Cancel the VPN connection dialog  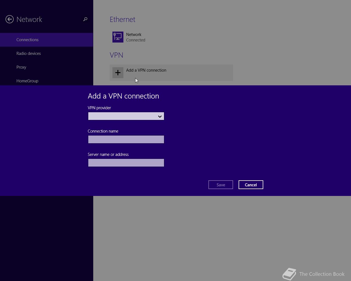coord(251,185)
